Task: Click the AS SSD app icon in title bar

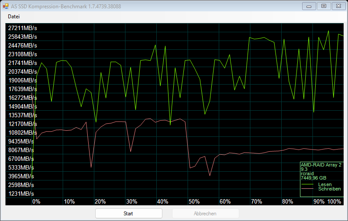Action: [x=6, y=6]
